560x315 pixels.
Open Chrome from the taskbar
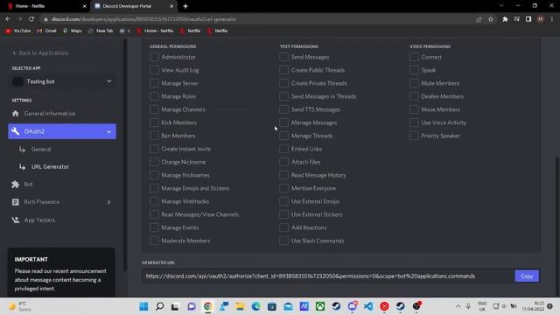coord(207,306)
